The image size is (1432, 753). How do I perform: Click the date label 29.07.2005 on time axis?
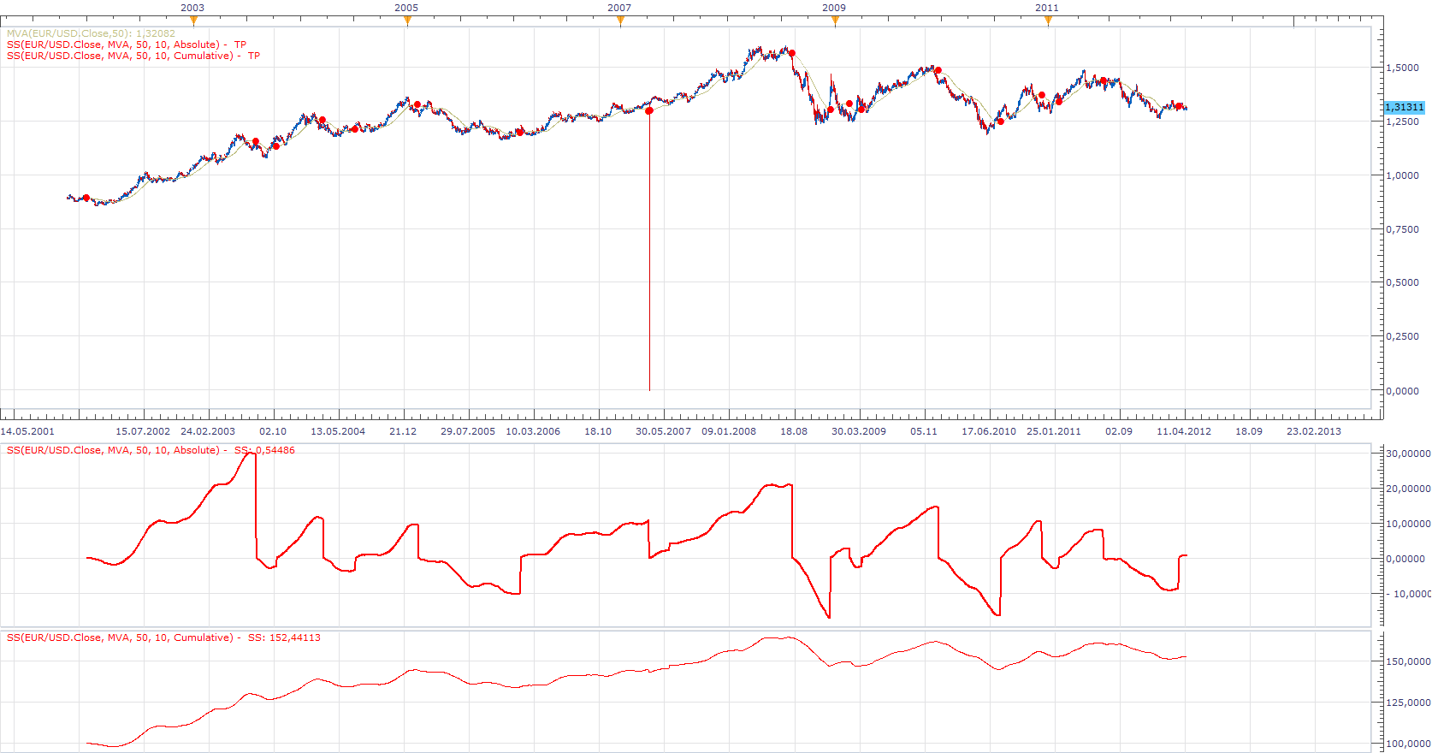(468, 431)
